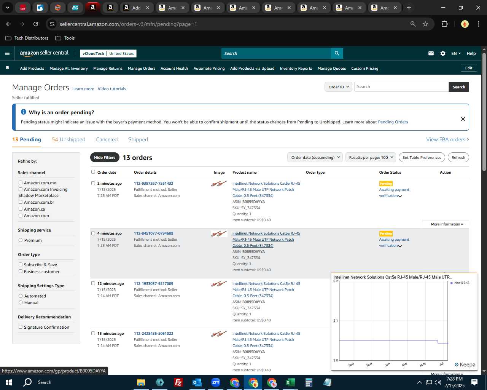Viewport: 487px width, 390px height.
Task: Check the Amazon.ca sales channel
Action: click(21, 209)
